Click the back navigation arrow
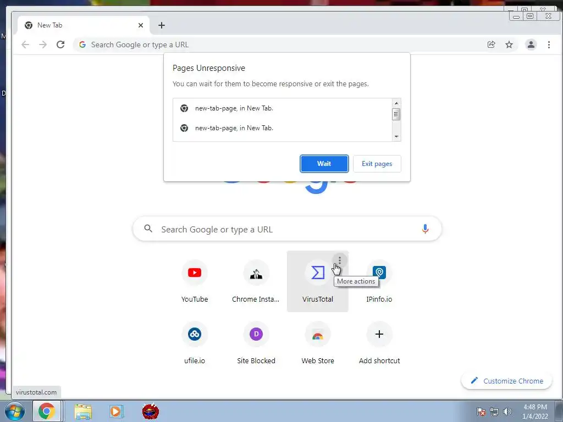Viewport: 563px width, 422px height. point(25,45)
